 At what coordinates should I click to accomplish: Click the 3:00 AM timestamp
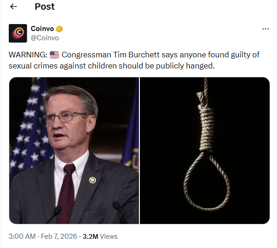(22, 236)
